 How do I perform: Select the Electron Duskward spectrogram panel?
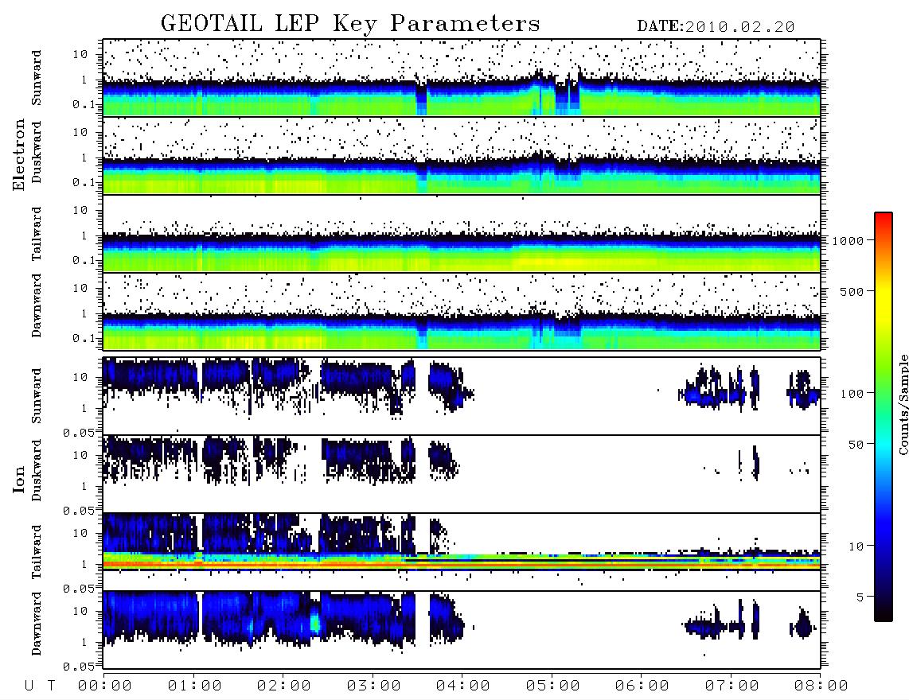462,155
